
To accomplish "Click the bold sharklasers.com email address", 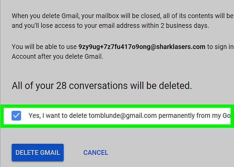I will [x=142, y=47].
